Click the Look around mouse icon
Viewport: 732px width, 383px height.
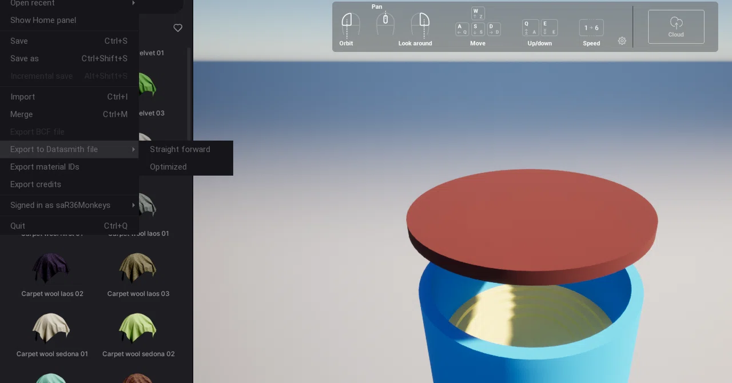pos(421,25)
